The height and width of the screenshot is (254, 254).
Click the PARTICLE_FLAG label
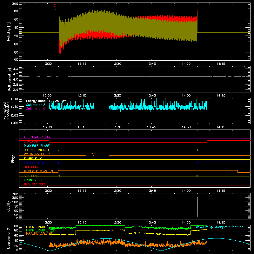pyautogui.click(x=36, y=171)
